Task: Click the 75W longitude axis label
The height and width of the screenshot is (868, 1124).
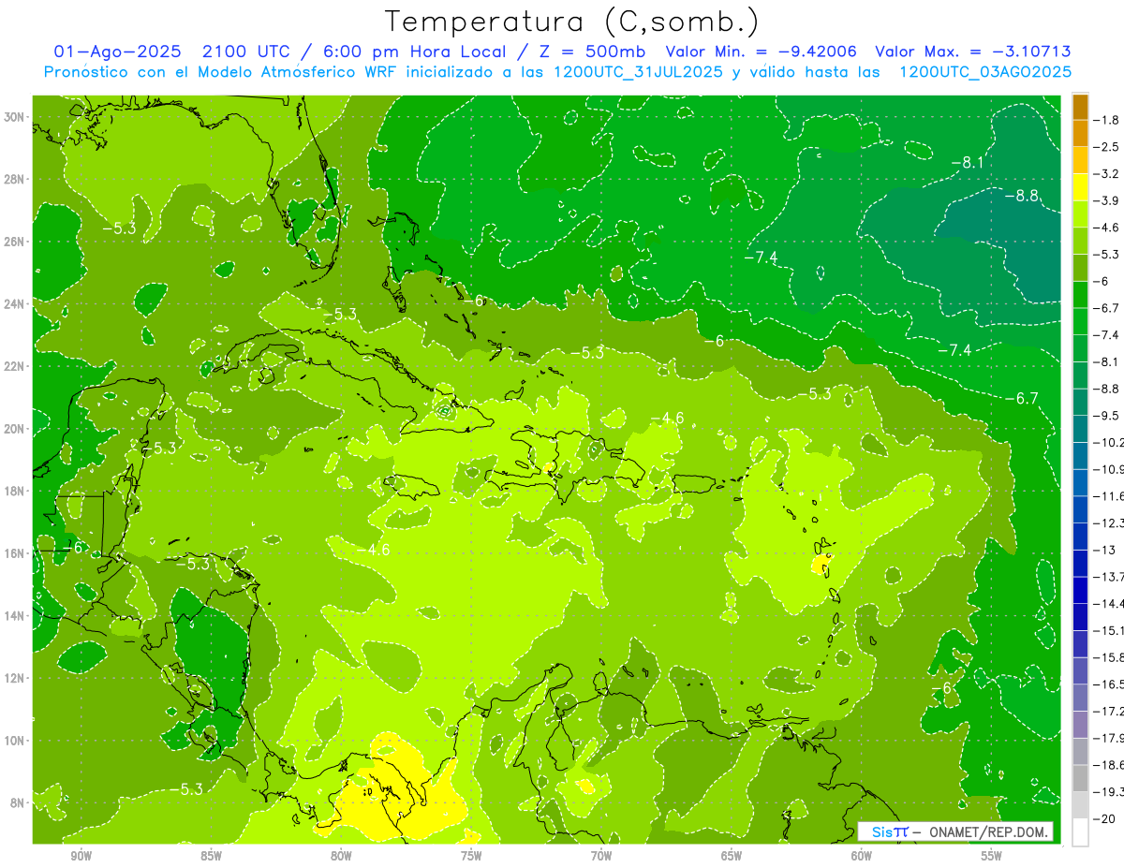Action: [471, 856]
